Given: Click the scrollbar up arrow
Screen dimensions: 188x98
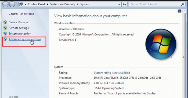Looking at the screenshot, I should point(184,11).
